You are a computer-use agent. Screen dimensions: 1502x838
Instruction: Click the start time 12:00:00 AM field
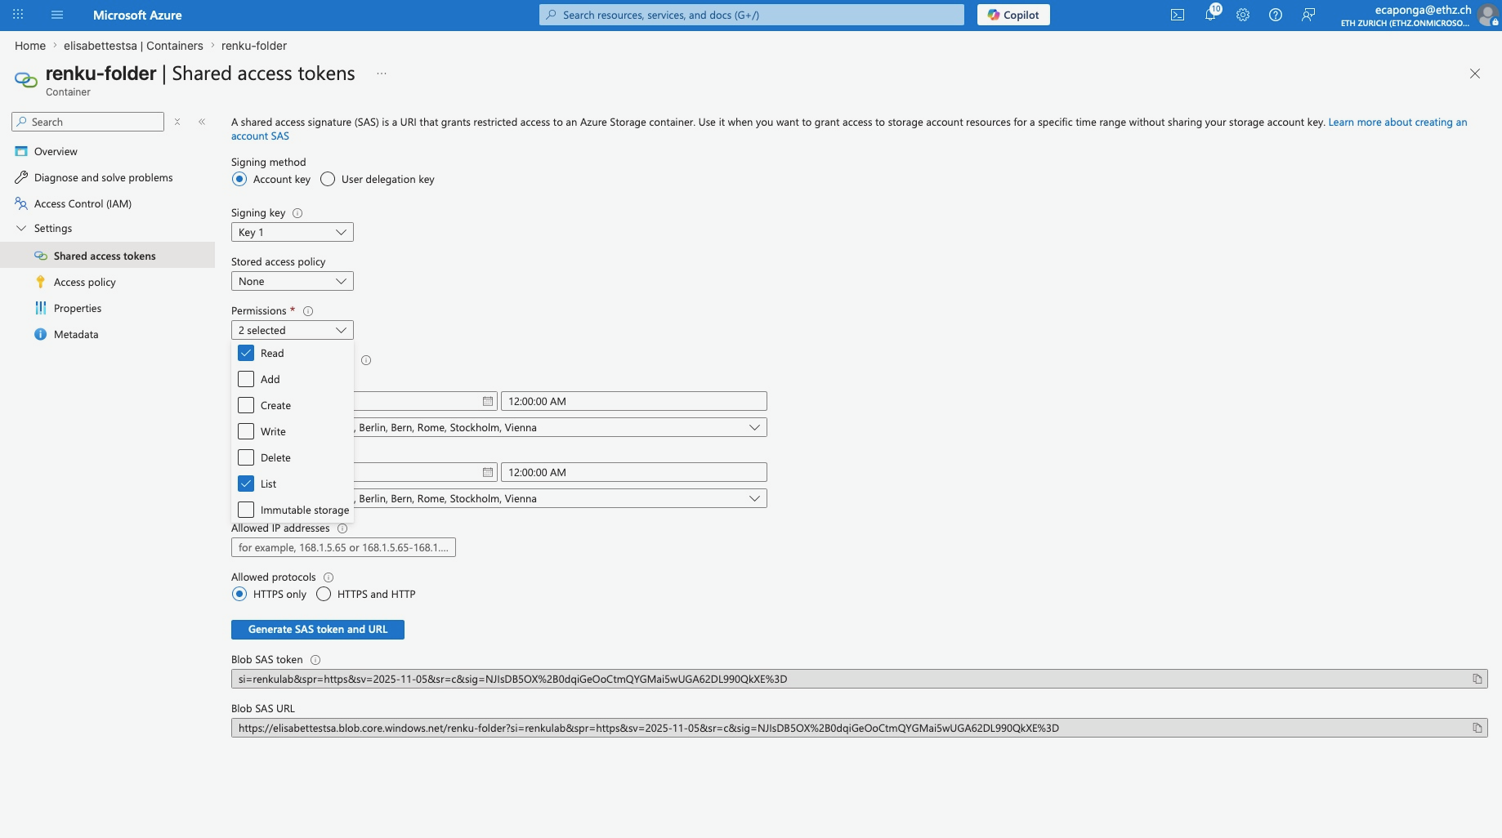[634, 401]
